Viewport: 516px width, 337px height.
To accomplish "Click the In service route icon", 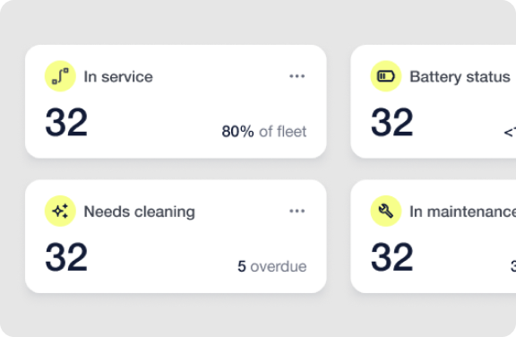I will pyautogui.click(x=60, y=76).
